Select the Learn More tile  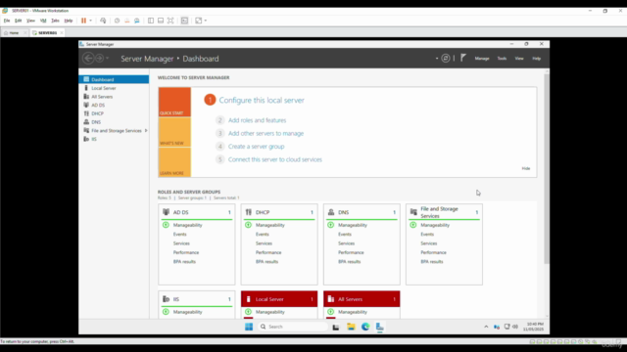point(174,162)
